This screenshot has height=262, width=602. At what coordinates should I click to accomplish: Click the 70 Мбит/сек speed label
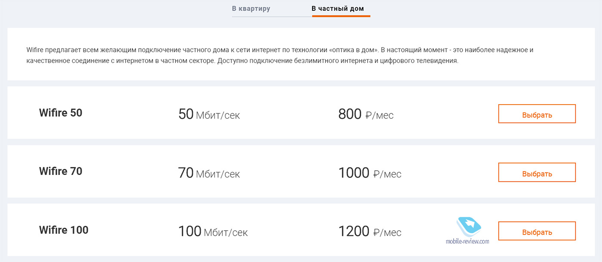tap(209, 173)
